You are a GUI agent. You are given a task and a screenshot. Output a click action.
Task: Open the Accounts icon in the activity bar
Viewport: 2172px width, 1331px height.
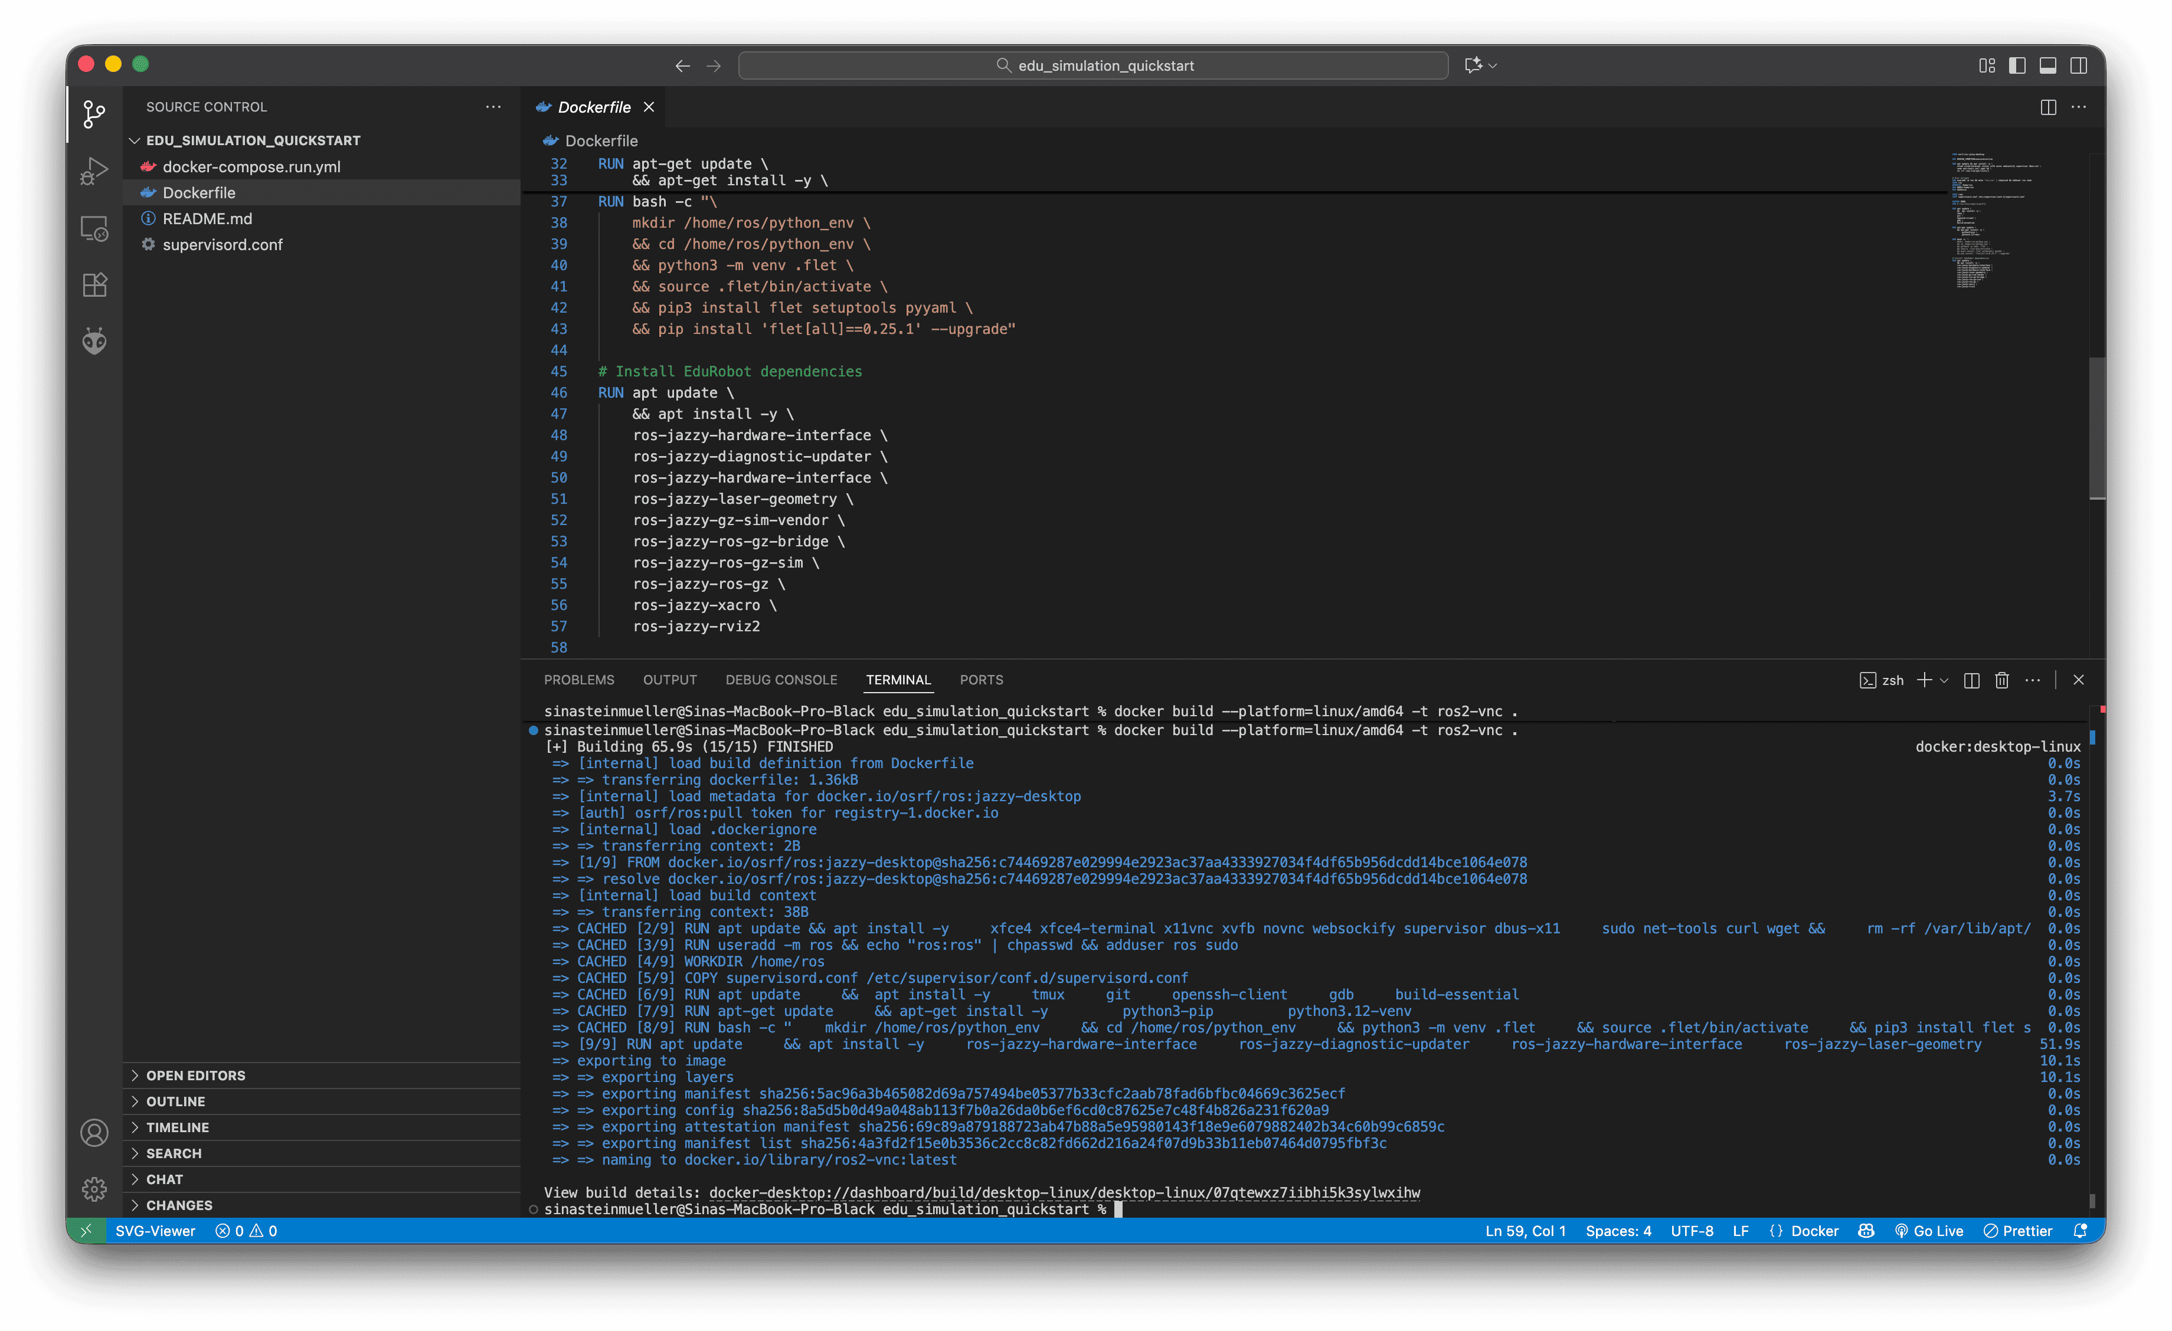click(94, 1132)
